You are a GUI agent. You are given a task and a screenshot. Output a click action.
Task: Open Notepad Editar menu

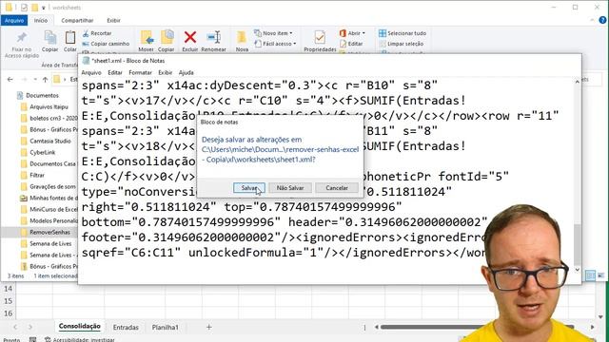[115, 72]
